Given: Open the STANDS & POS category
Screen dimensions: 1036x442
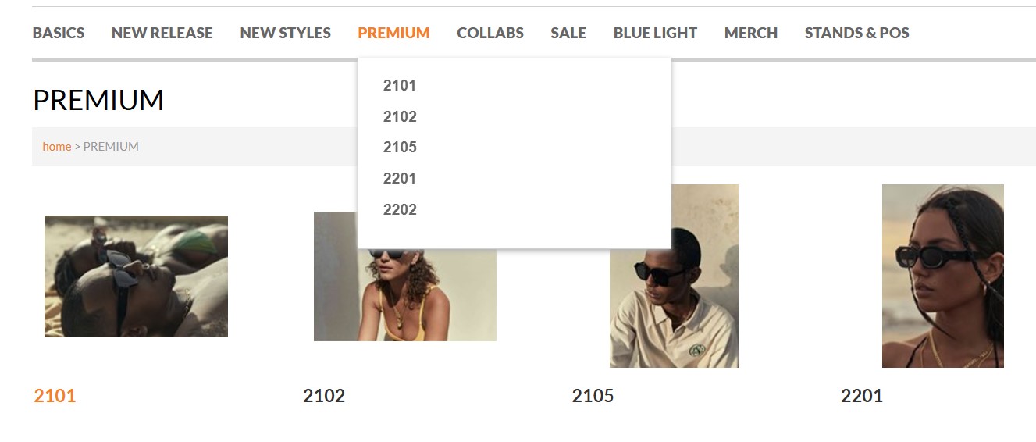Looking at the screenshot, I should click(856, 33).
